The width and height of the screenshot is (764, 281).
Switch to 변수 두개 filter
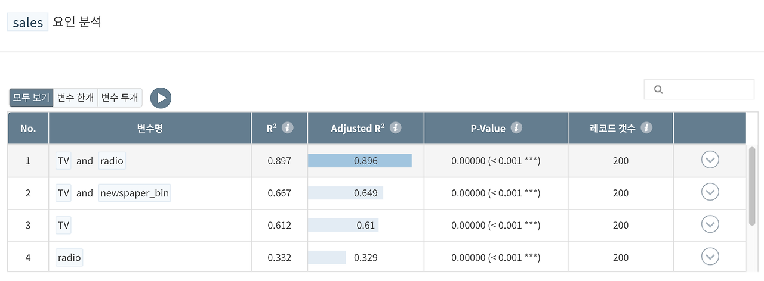tap(120, 98)
